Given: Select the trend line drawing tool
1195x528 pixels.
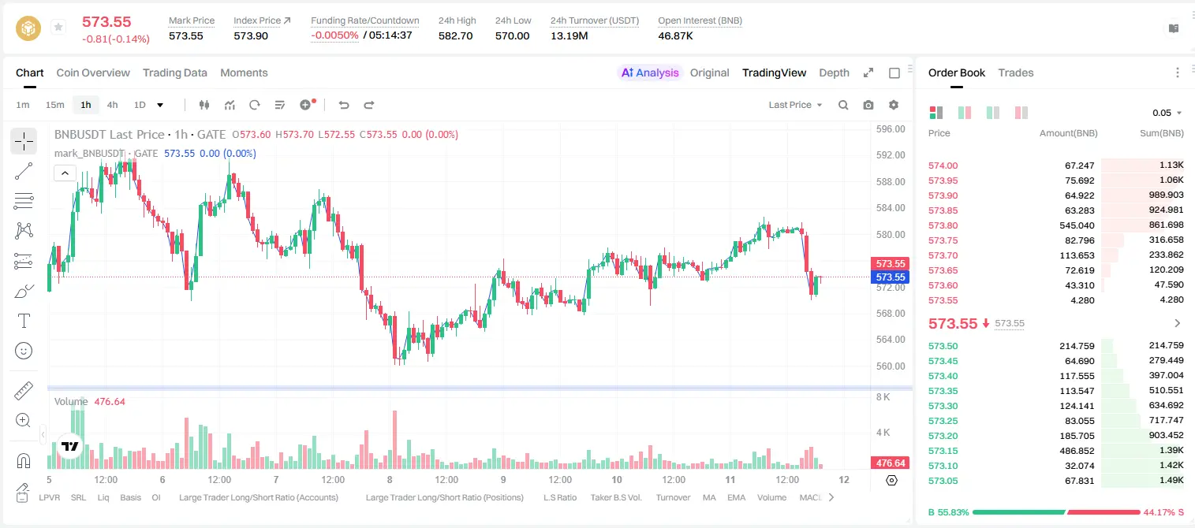Looking at the screenshot, I should (24, 171).
